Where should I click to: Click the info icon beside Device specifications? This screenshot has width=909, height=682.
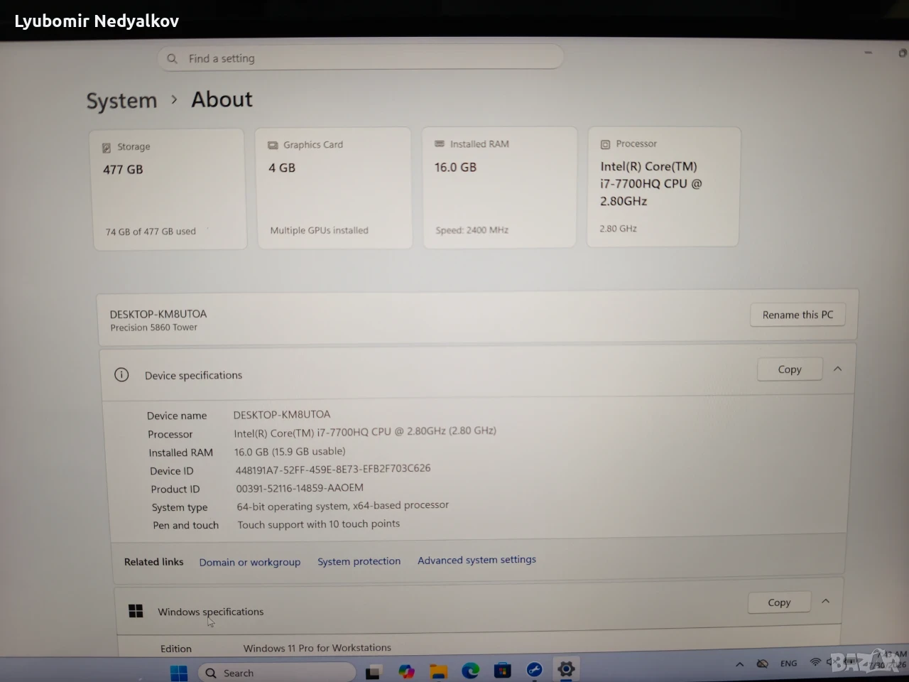121,374
